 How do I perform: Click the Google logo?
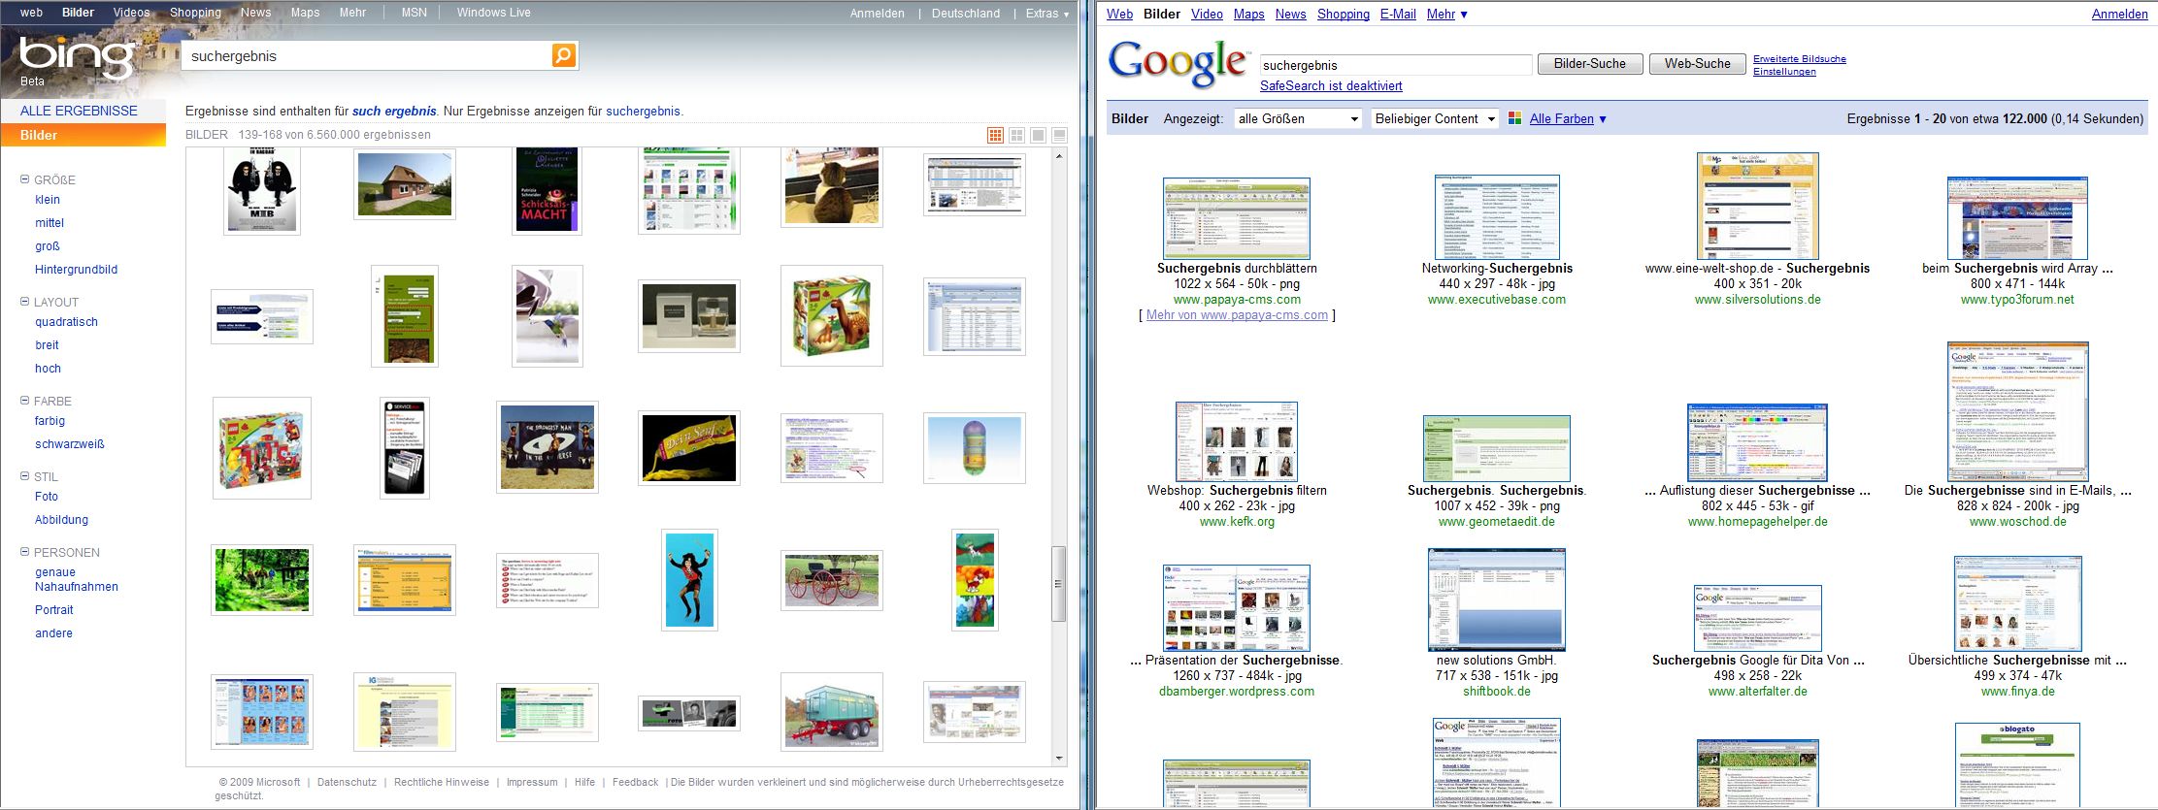1178,63
